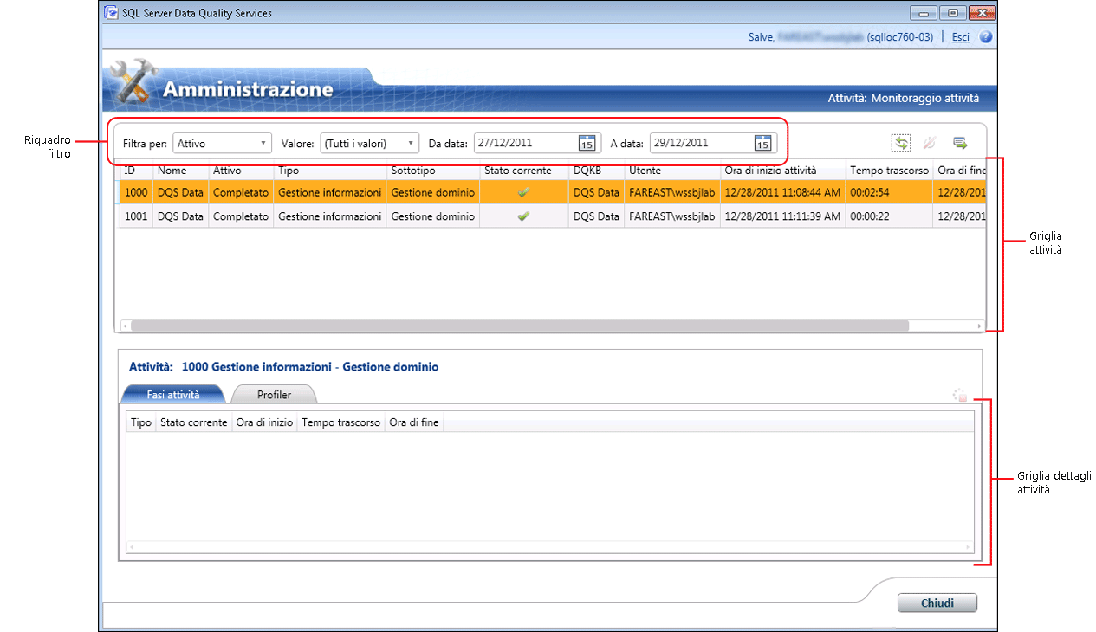Click the Help question mark icon
Image resolution: width=1096 pixels, height=632 pixels.
coord(985,37)
